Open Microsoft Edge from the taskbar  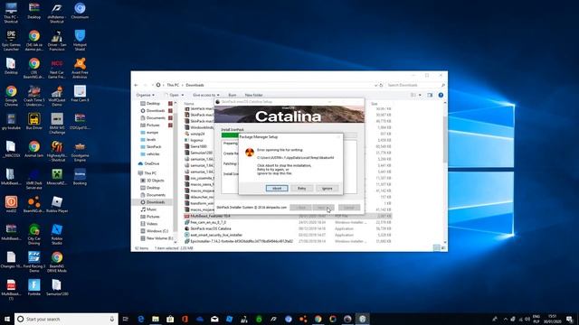(141, 319)
